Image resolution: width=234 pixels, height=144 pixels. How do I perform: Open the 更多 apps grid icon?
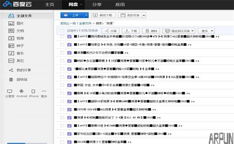[44, 92]
